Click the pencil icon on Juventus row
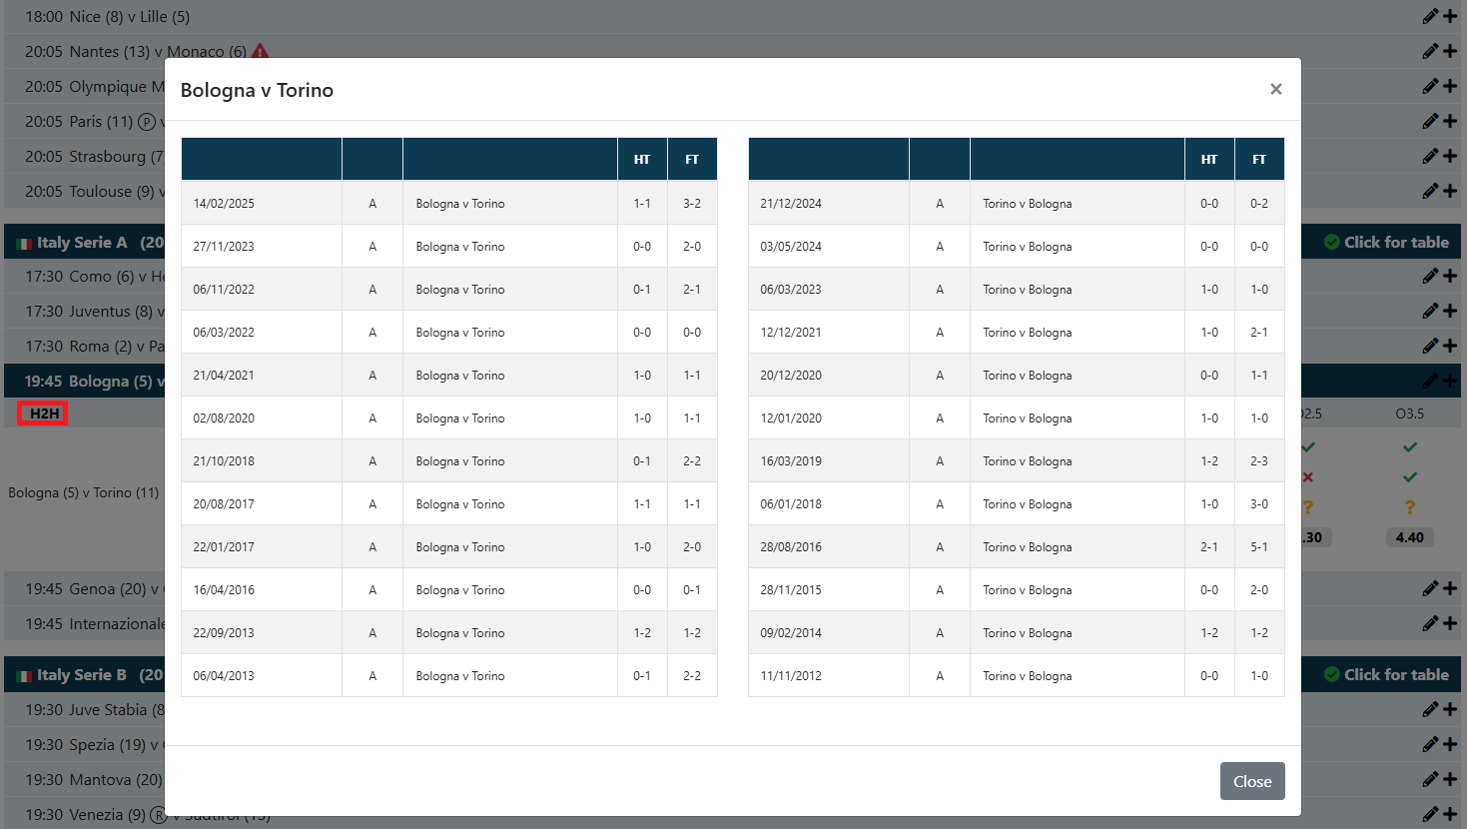The width and height of the screenshot is (1467, 829). pos(1430,311)
